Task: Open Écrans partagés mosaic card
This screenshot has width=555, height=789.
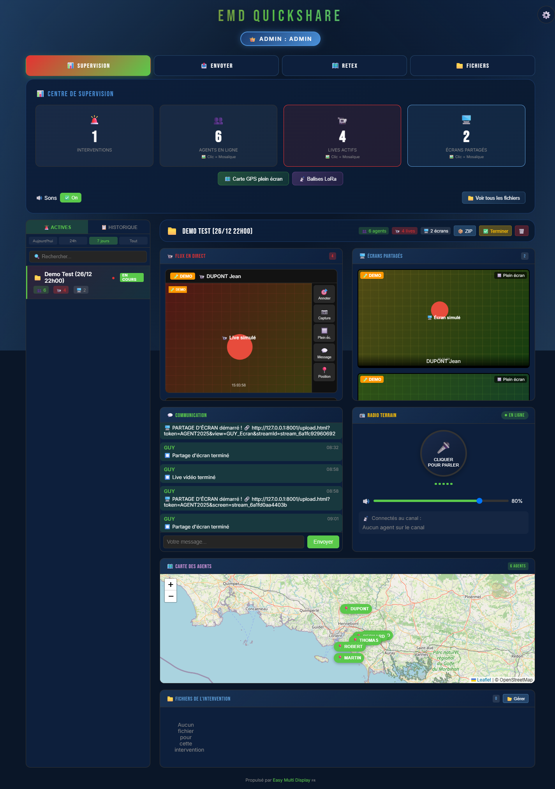Action: pos(466,136)
